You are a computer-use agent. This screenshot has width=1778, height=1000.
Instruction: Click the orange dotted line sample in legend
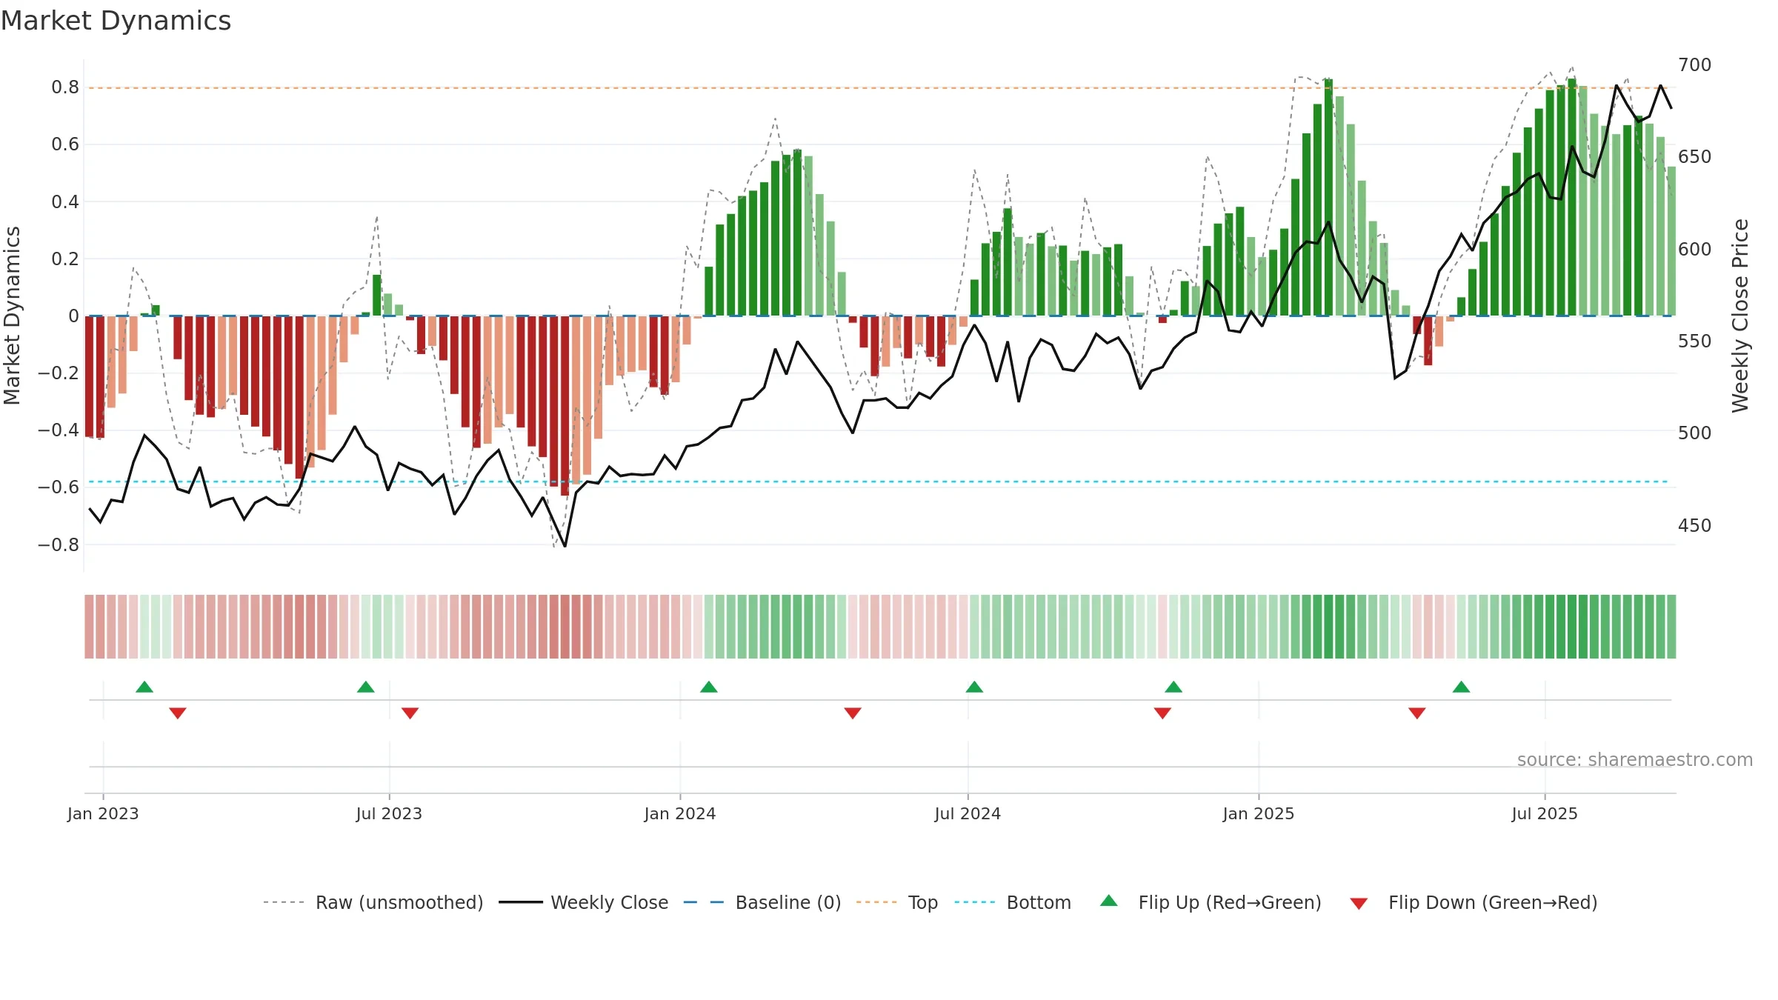(x=876, y=902)
